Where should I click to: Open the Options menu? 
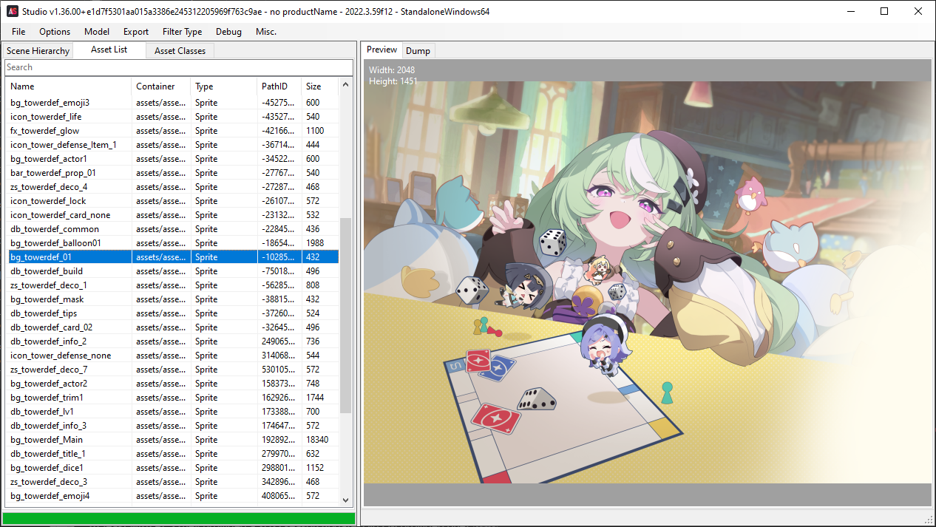[x=55, y=32]
